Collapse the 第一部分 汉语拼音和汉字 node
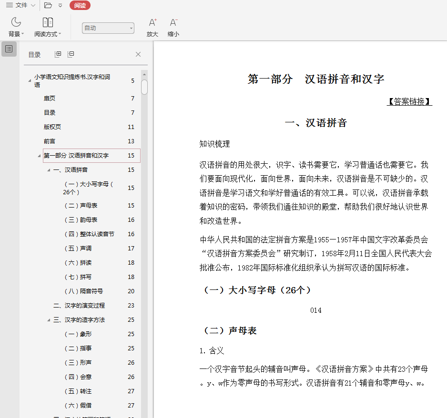This screenshot has width=447, height=418. pos(40,156)
